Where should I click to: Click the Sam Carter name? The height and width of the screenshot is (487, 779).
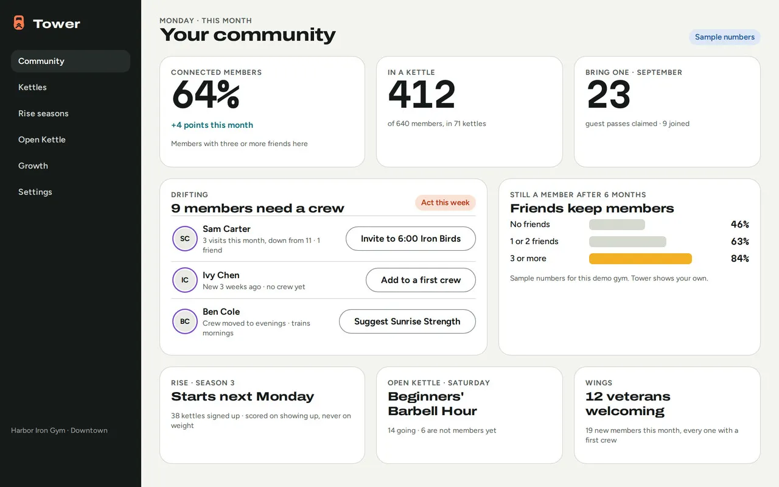pos(226,229)
